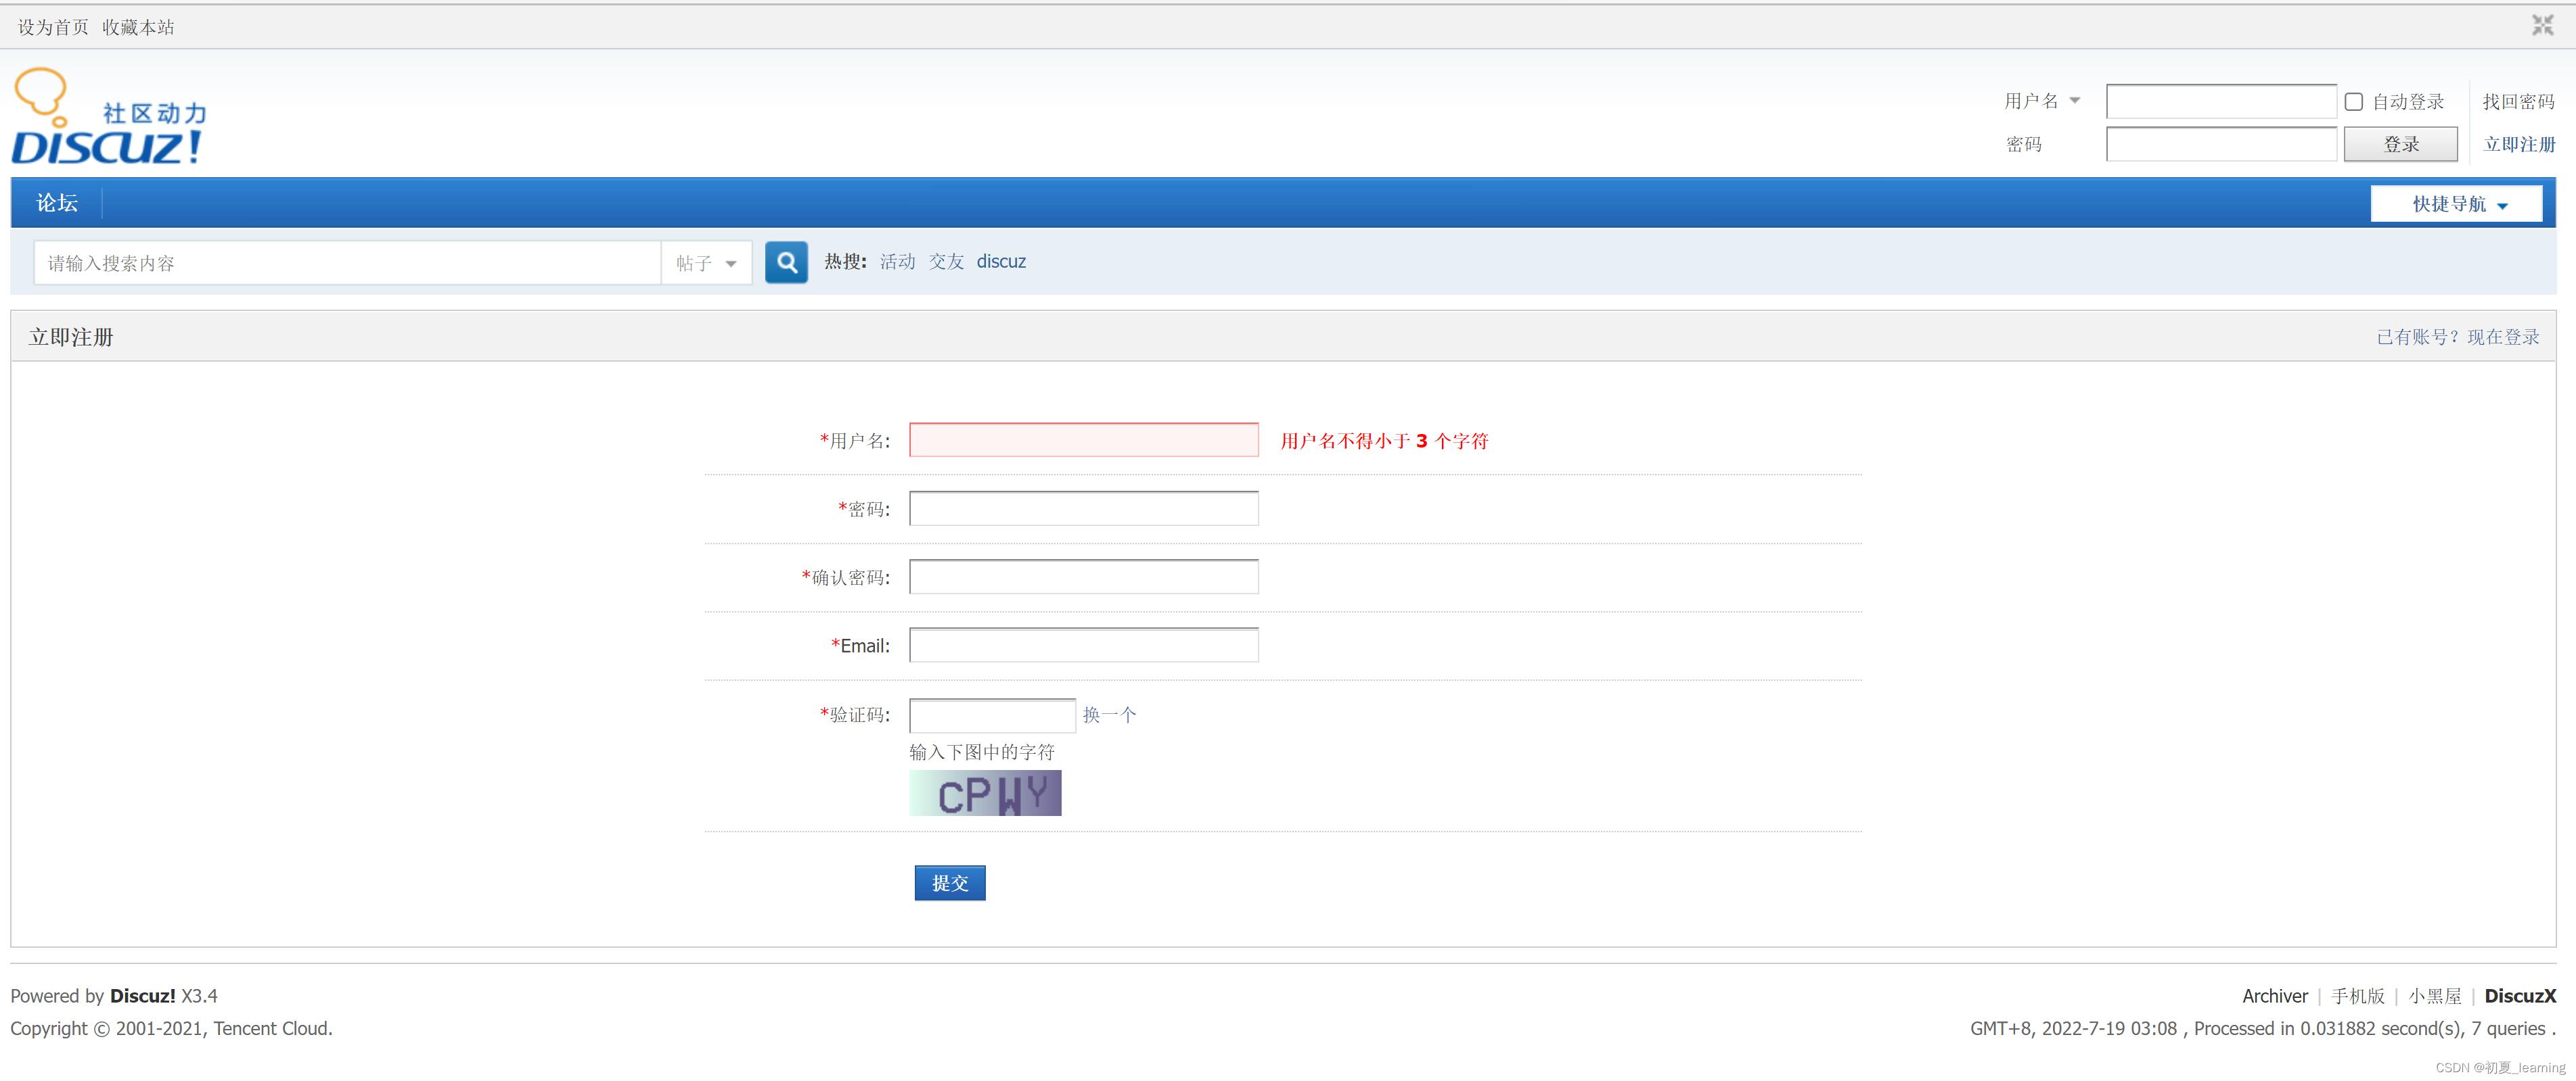Viewport: 2576px width, 1081px height.
Task: Click hot search term 交友
Action: (946, 262)
